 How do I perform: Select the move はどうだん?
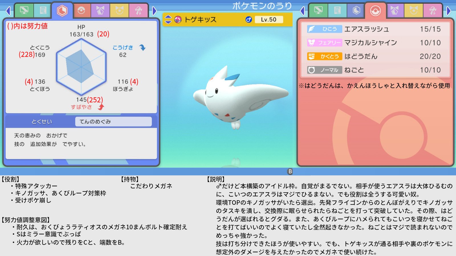(375, 56)
